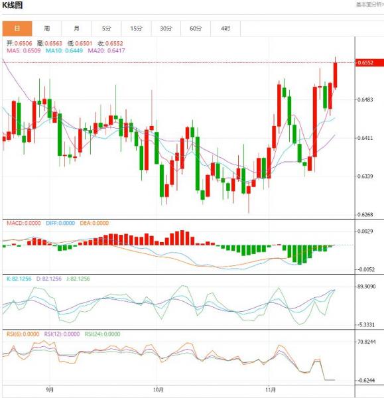Click the RSI(6) indicator label
The width and height of the screenshot is (384, 398).
pos(23,334)
